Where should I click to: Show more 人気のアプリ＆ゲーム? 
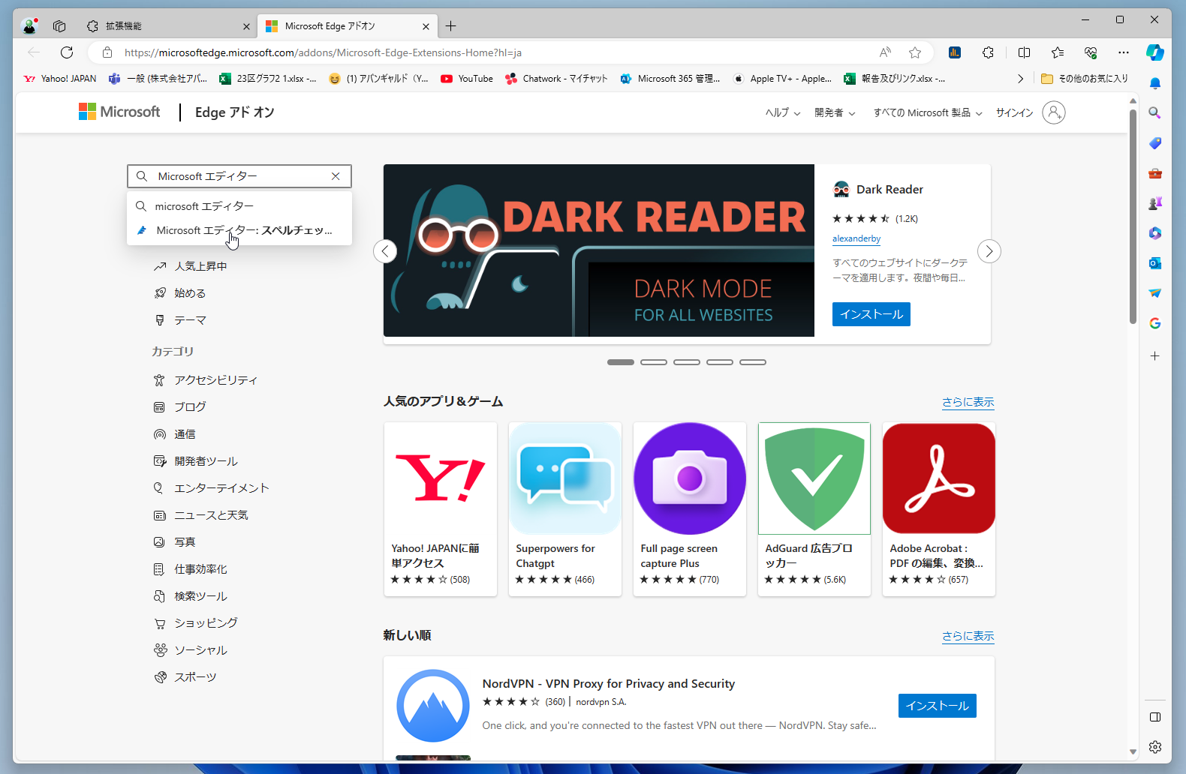click(968, 402)
